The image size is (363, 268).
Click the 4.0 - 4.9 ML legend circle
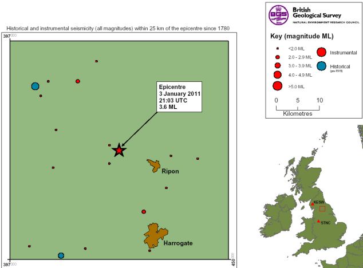[278, 74]
